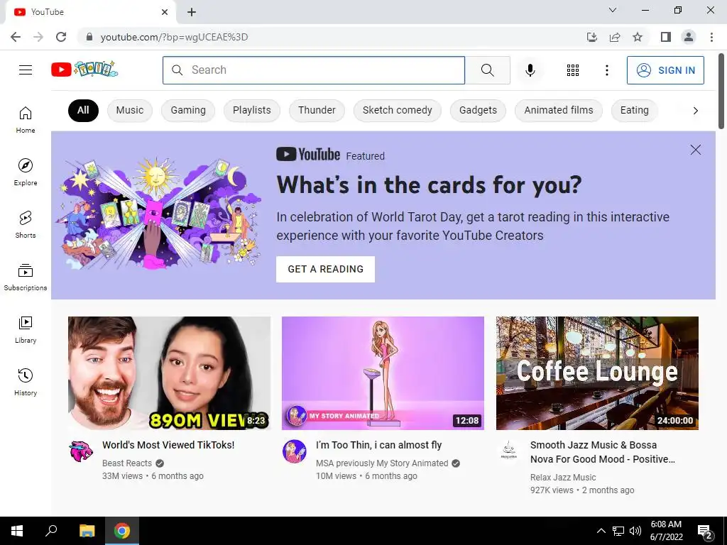Share this page from address bar
Viewport: 727px width, 545px height.
615,37
